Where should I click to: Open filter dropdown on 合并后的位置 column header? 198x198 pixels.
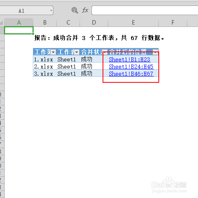(x=156, y=52)
